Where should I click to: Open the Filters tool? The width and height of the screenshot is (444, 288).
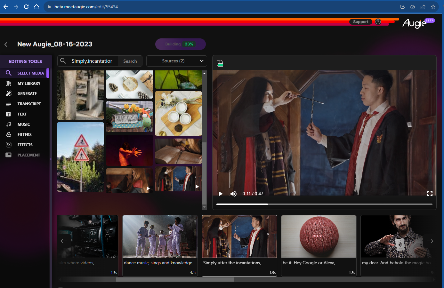(24, 134)
